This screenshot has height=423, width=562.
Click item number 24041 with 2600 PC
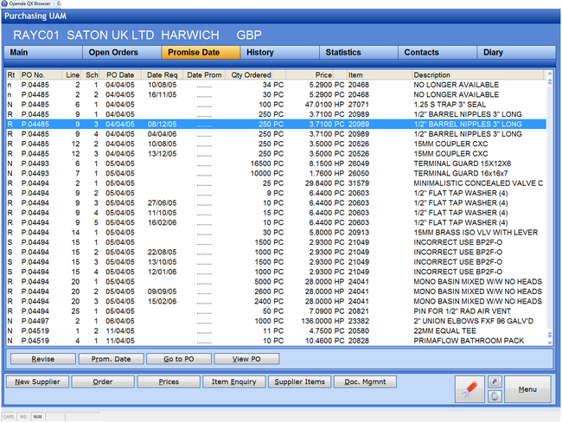pos(359,292)
